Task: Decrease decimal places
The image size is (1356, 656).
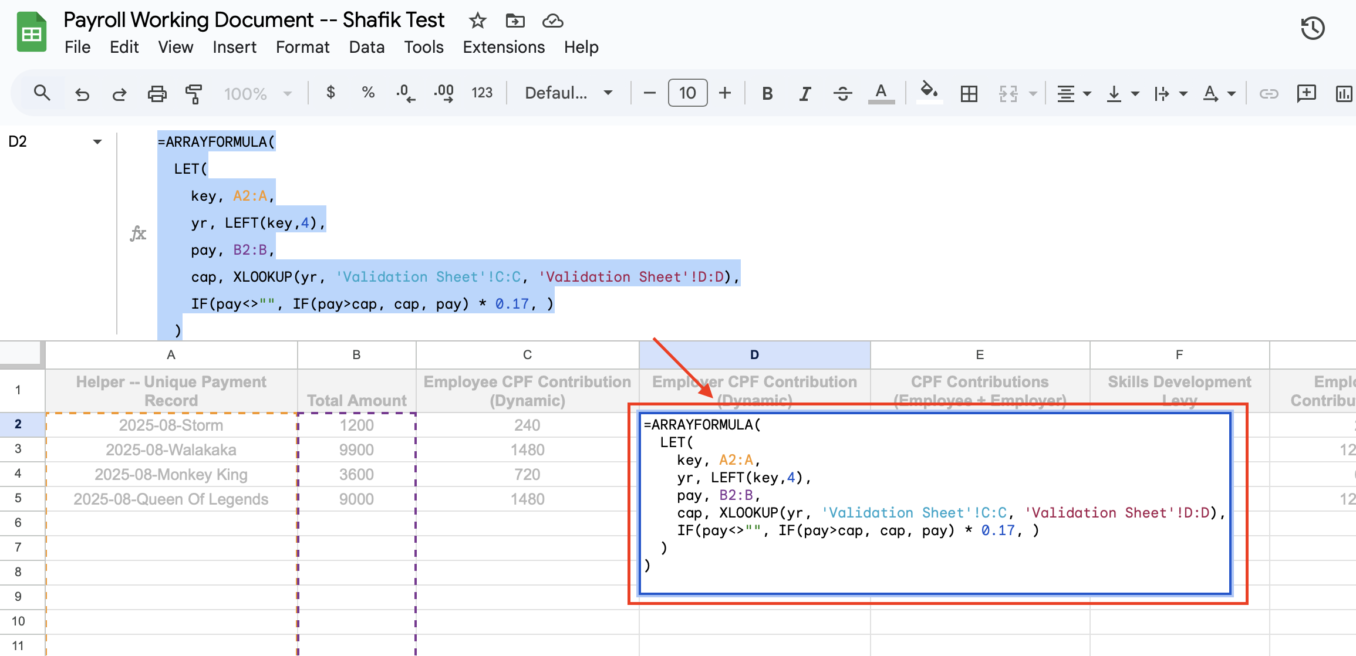Action: (x=405, y=93)
